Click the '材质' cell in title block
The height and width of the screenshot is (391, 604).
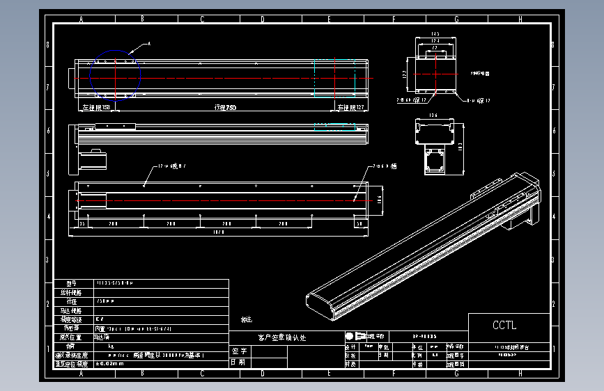click(x=350, y=364)
